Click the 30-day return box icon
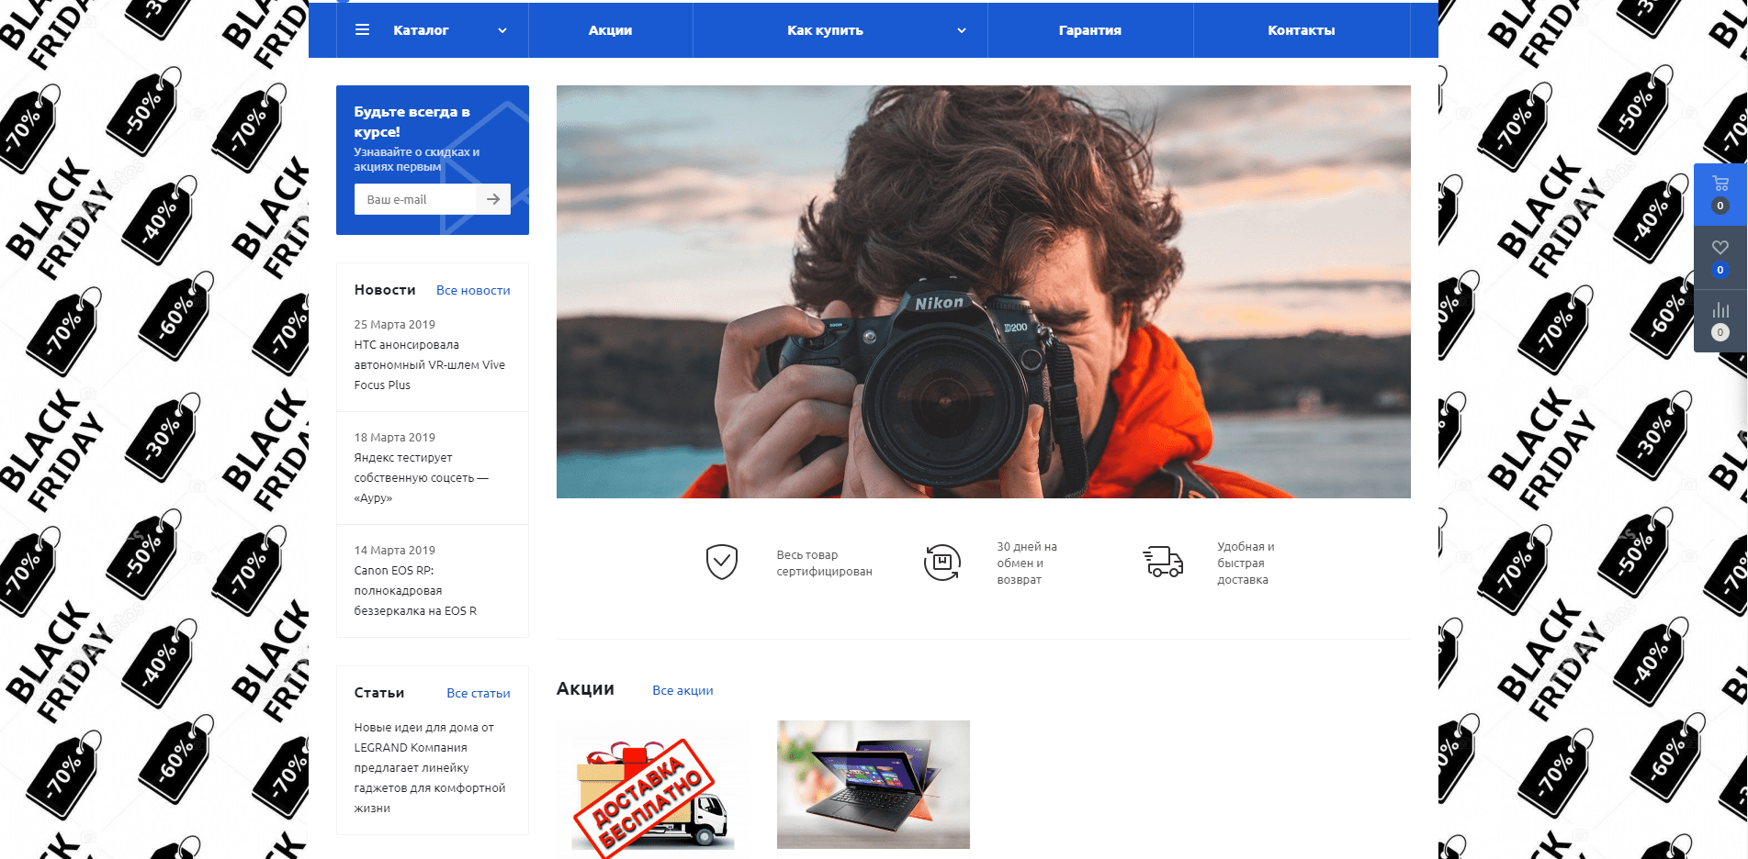 [x=942, y=562]
